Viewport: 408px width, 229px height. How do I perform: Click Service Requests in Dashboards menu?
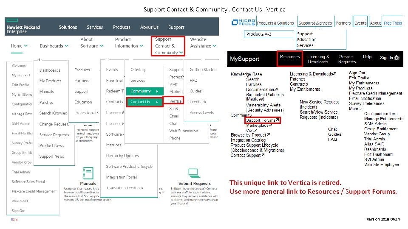54,135
